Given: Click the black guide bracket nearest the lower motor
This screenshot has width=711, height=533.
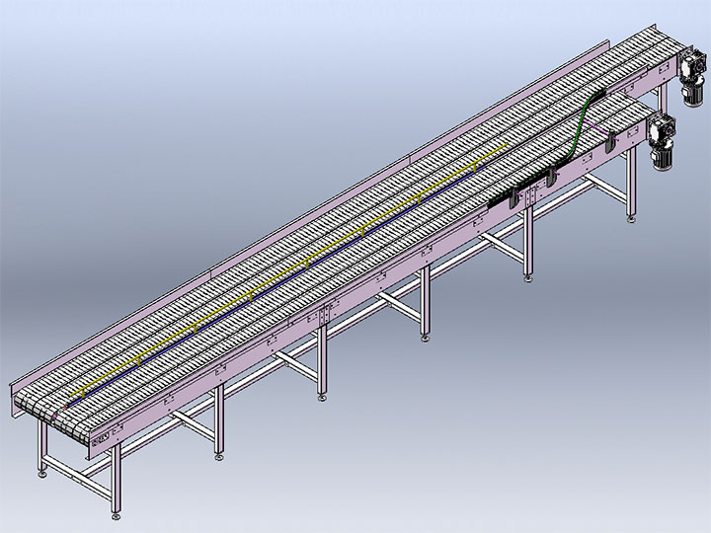Looking at the screenshot, I should click(x=609, y=144).
